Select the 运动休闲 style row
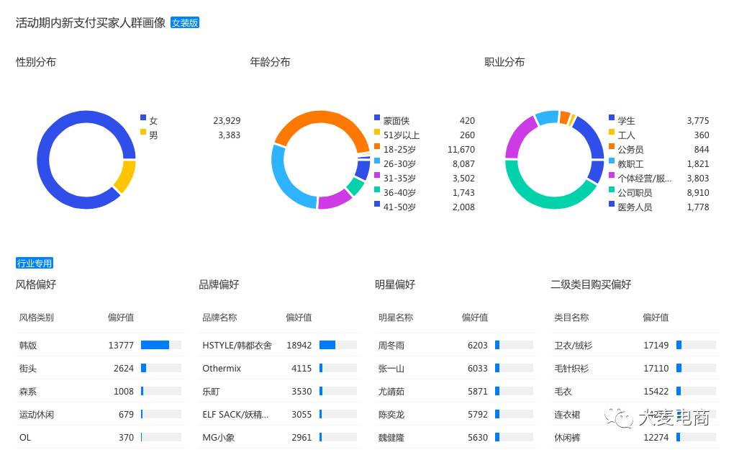 [100, 414]
